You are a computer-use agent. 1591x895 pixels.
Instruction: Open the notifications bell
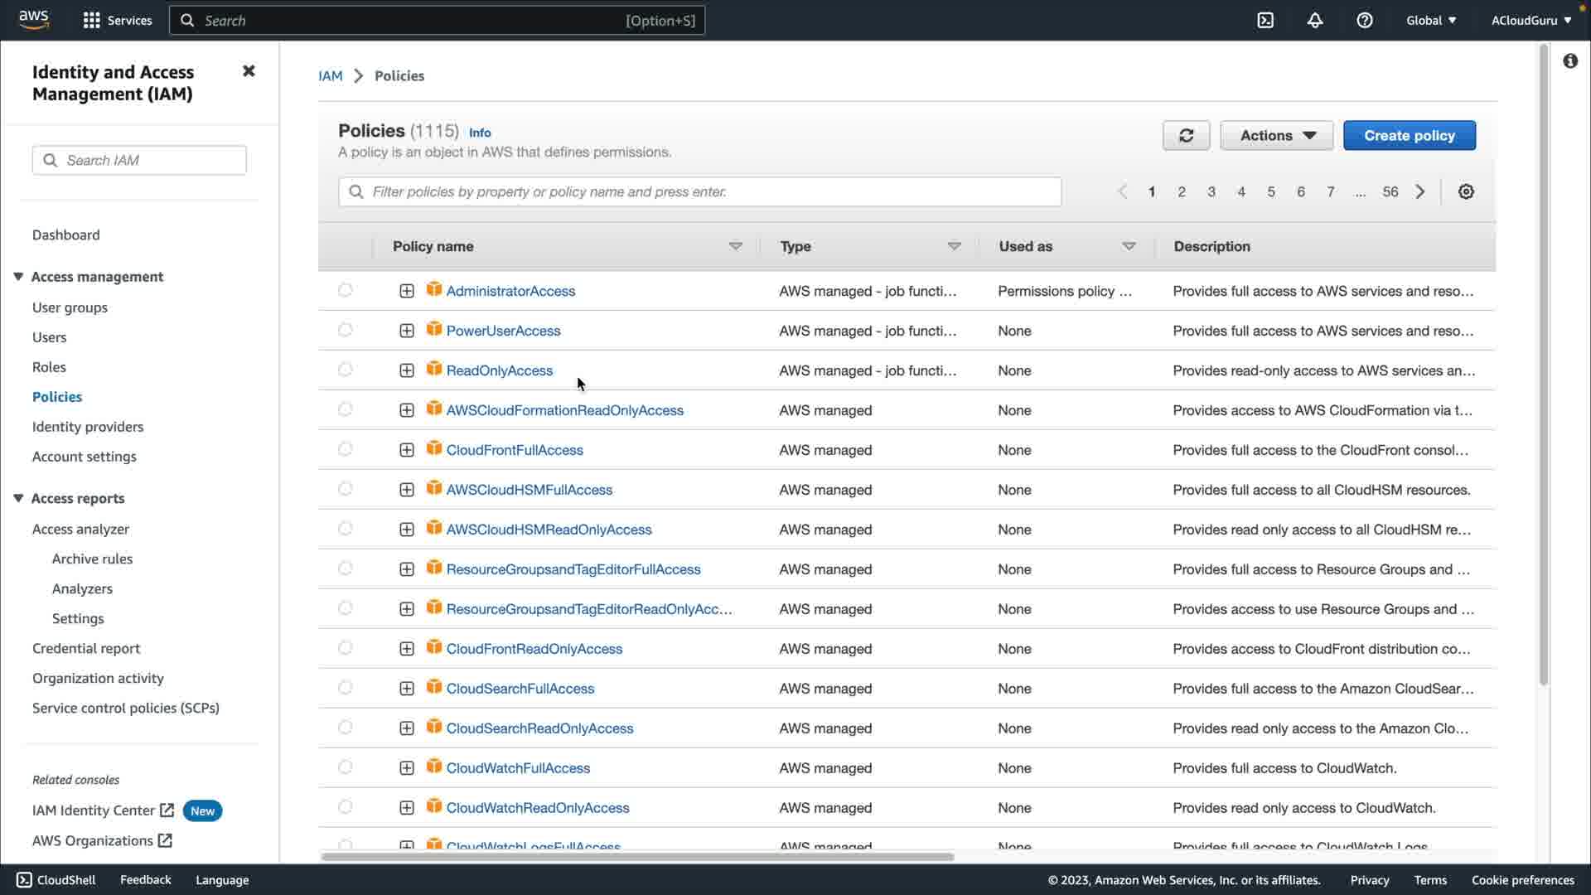pyautogui.click(x=1315, y=21)
